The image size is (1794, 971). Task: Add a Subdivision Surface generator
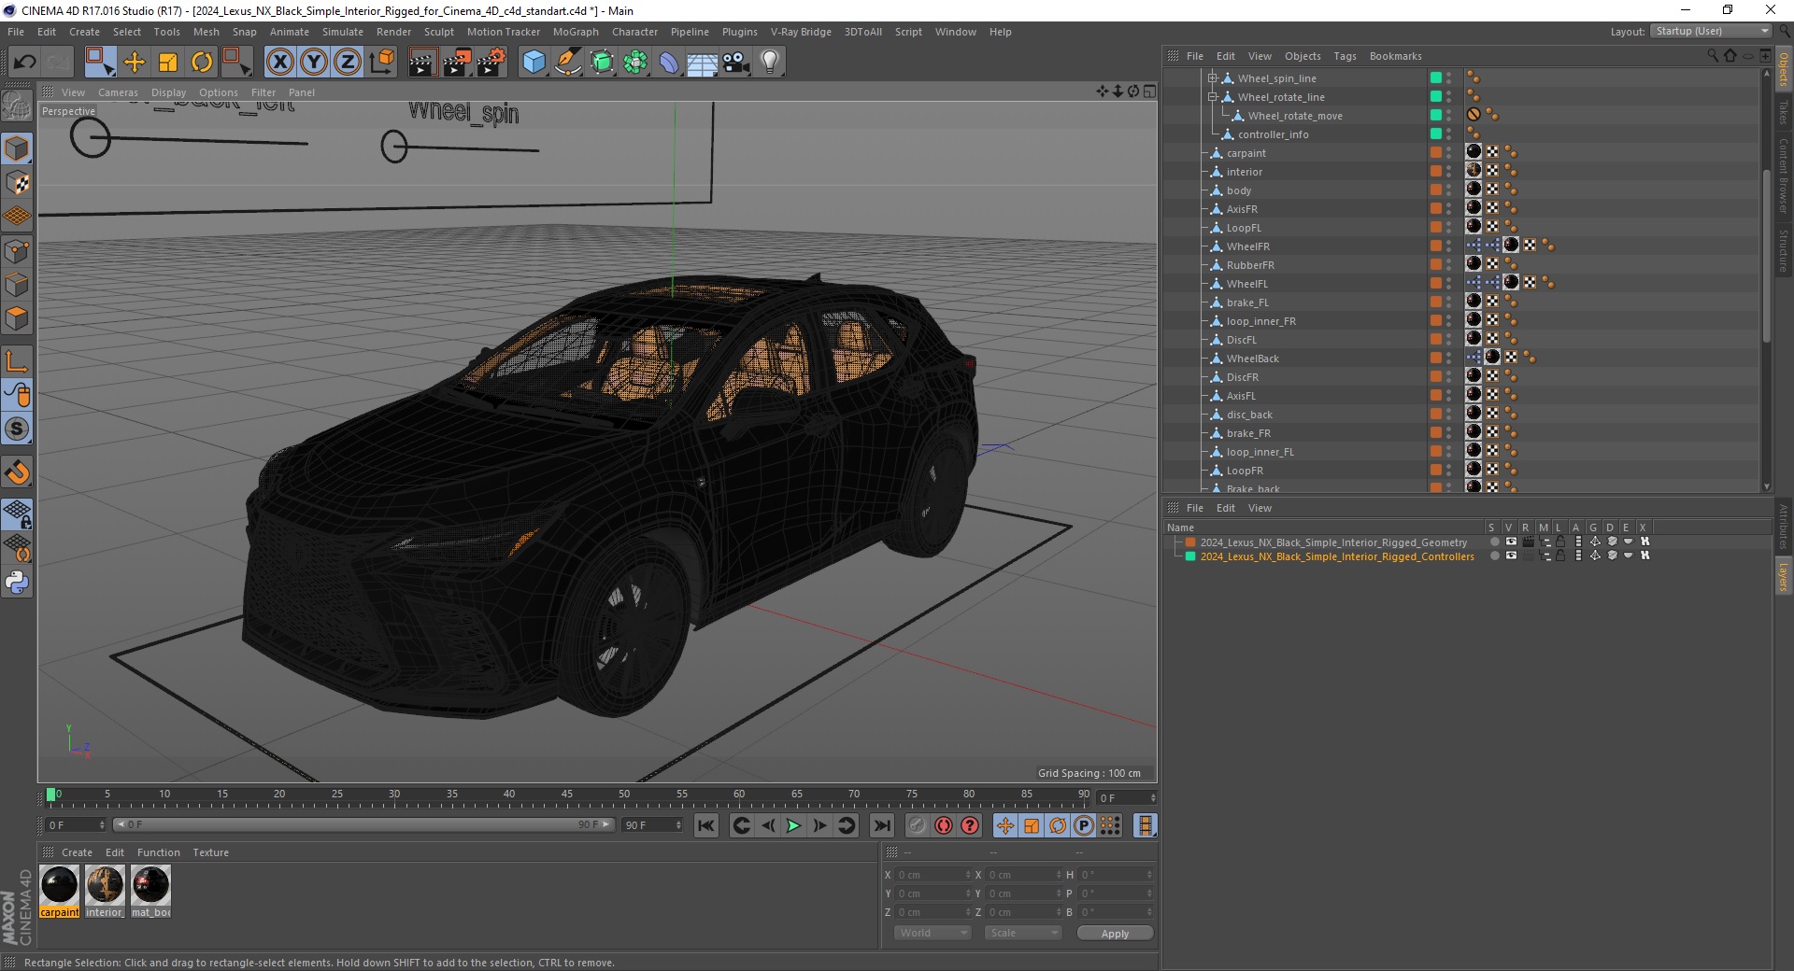tap(602, 63)
